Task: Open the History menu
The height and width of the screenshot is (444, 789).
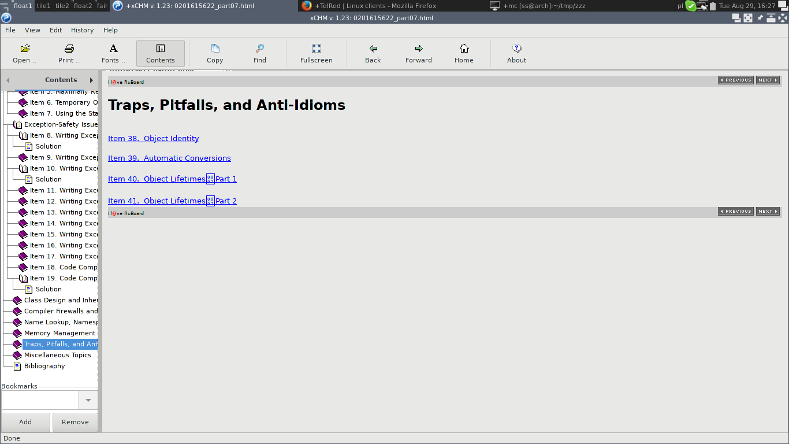Action: tap(82, 30)
